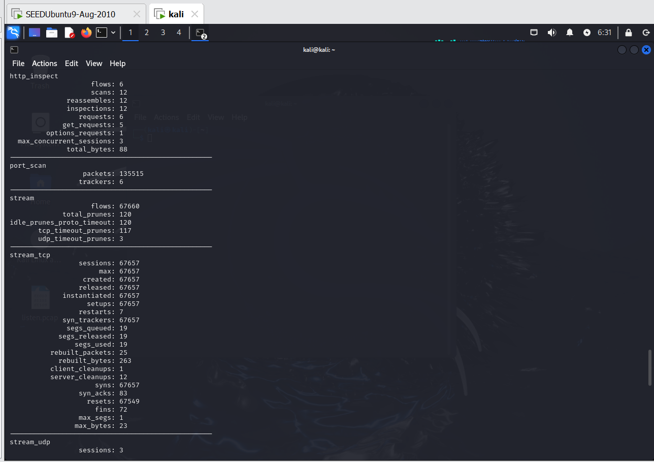The height and width of the screenshot is (462, 654).
Task: Click the max_concurrent_sessions: 3 line
Action: (71, 141)
